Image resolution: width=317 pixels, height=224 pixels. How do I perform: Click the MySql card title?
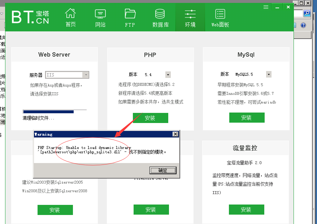tap(246, 54)
